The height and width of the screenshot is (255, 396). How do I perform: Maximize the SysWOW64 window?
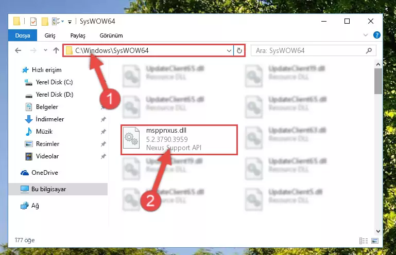click(347, 22)
